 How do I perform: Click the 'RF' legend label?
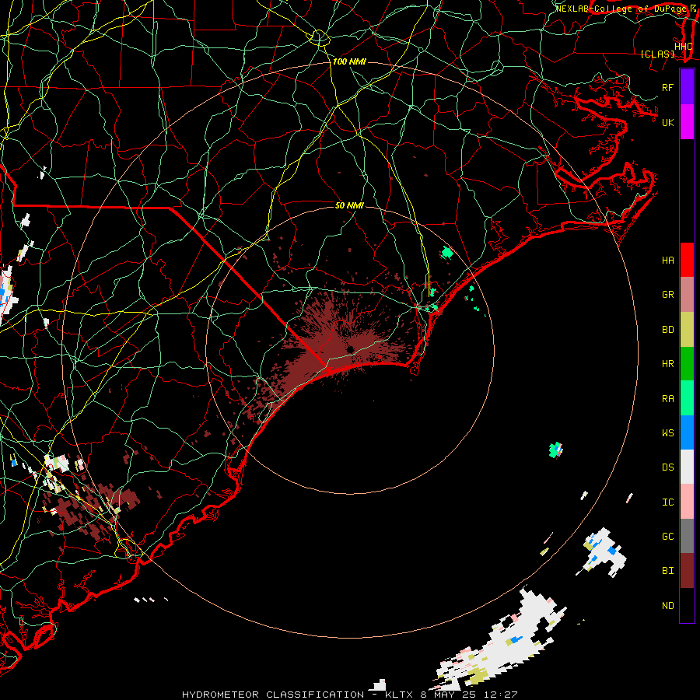click(x=667, y=87)
